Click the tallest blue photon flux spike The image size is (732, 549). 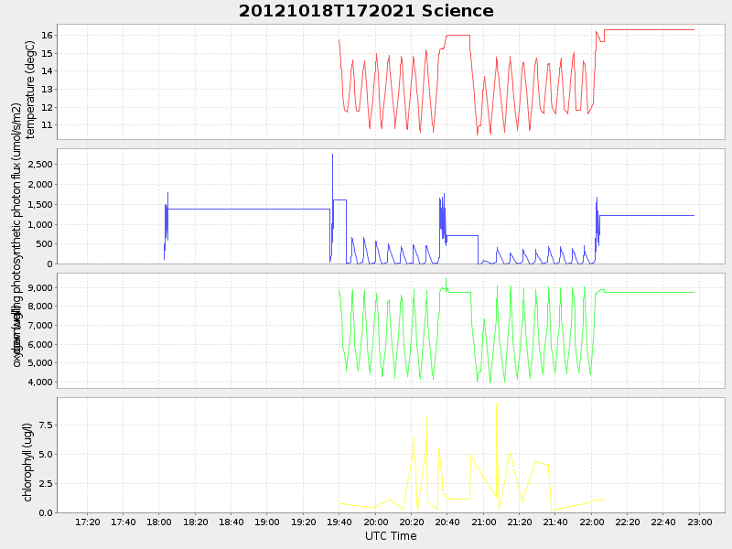[x=332, y=156]
